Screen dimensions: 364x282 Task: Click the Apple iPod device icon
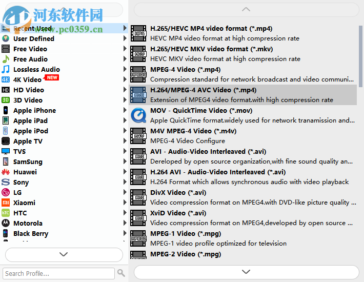point(6,131)
